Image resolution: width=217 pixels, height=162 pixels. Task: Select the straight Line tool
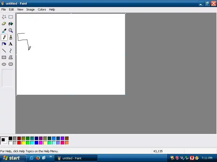point(4,51)
